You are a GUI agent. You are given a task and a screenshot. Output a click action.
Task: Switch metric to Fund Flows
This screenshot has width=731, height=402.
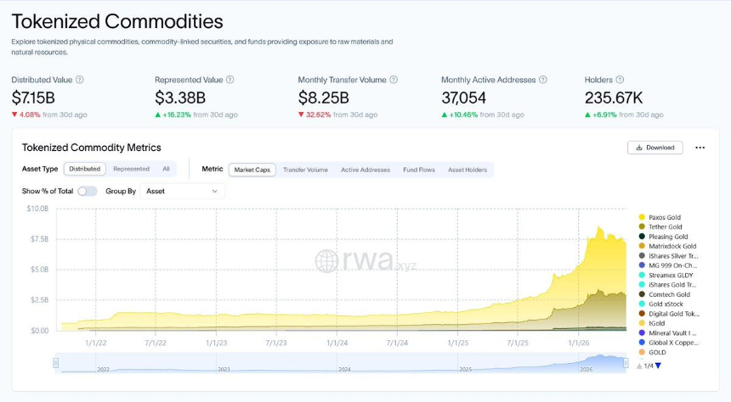tap(419, 170)
